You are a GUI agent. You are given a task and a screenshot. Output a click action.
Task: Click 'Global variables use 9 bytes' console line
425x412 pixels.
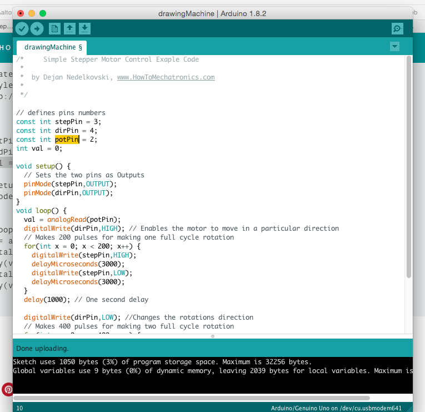point(213,371)
